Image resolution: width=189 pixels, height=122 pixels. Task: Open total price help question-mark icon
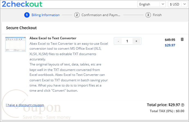[x=183, y=105]
